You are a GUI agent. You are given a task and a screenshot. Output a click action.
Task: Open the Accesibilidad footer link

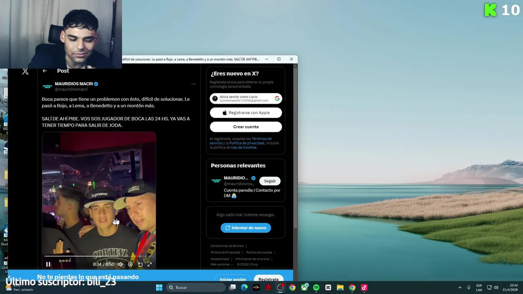tap(220, 259)
